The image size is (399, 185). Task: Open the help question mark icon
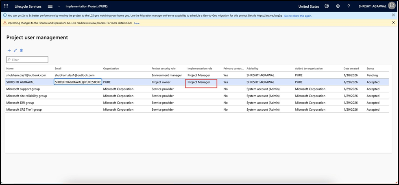[349, 6]
